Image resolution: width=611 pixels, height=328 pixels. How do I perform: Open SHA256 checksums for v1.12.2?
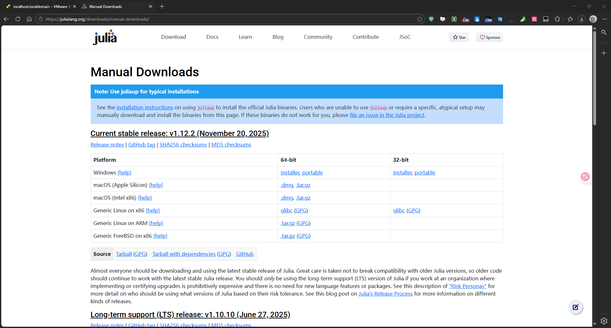coord(183,145)
